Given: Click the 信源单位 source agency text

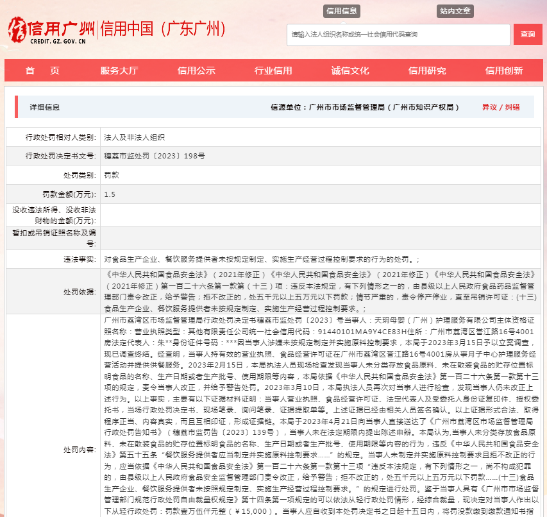Looking at the screenshot, I should [365, 108].
